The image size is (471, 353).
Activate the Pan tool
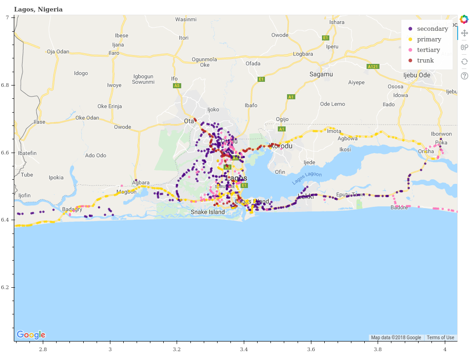click(465, 33)
